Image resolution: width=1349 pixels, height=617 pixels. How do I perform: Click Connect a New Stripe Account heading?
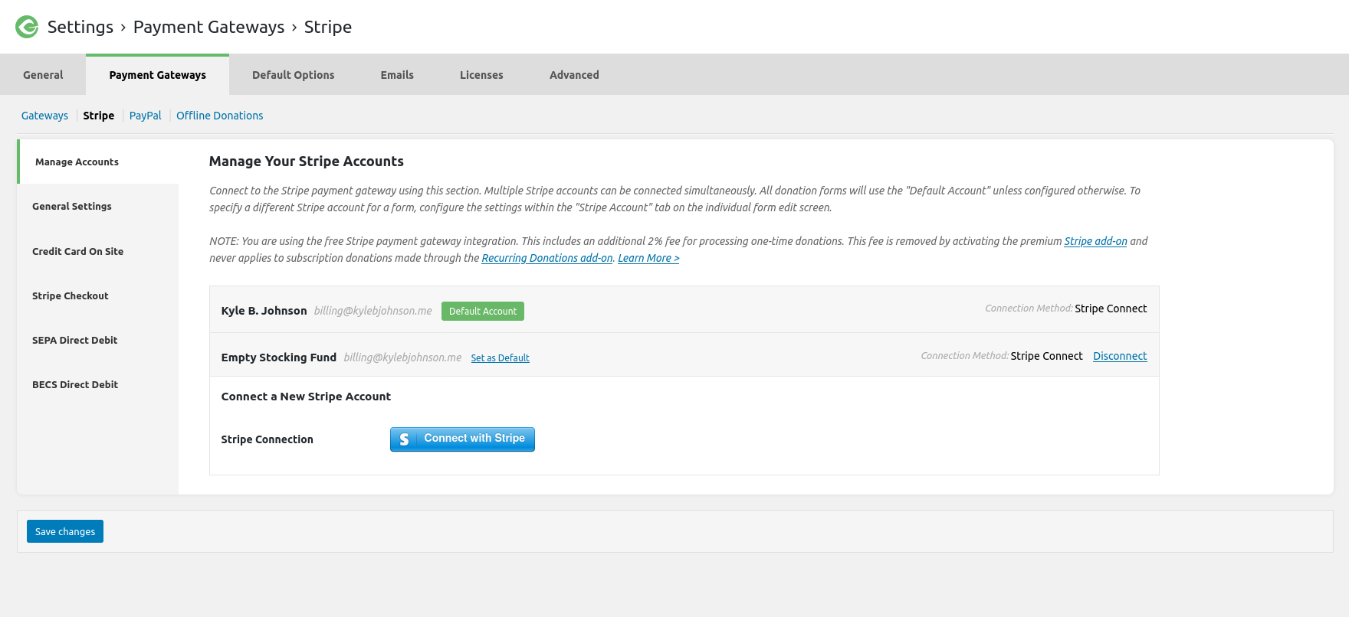point(306,397)
